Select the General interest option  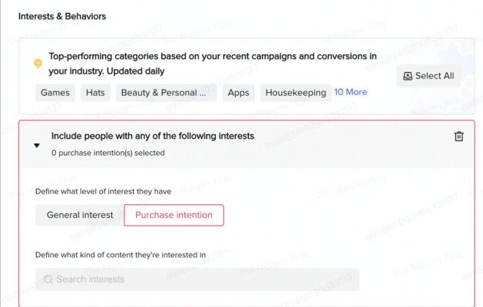click(80, 215)
